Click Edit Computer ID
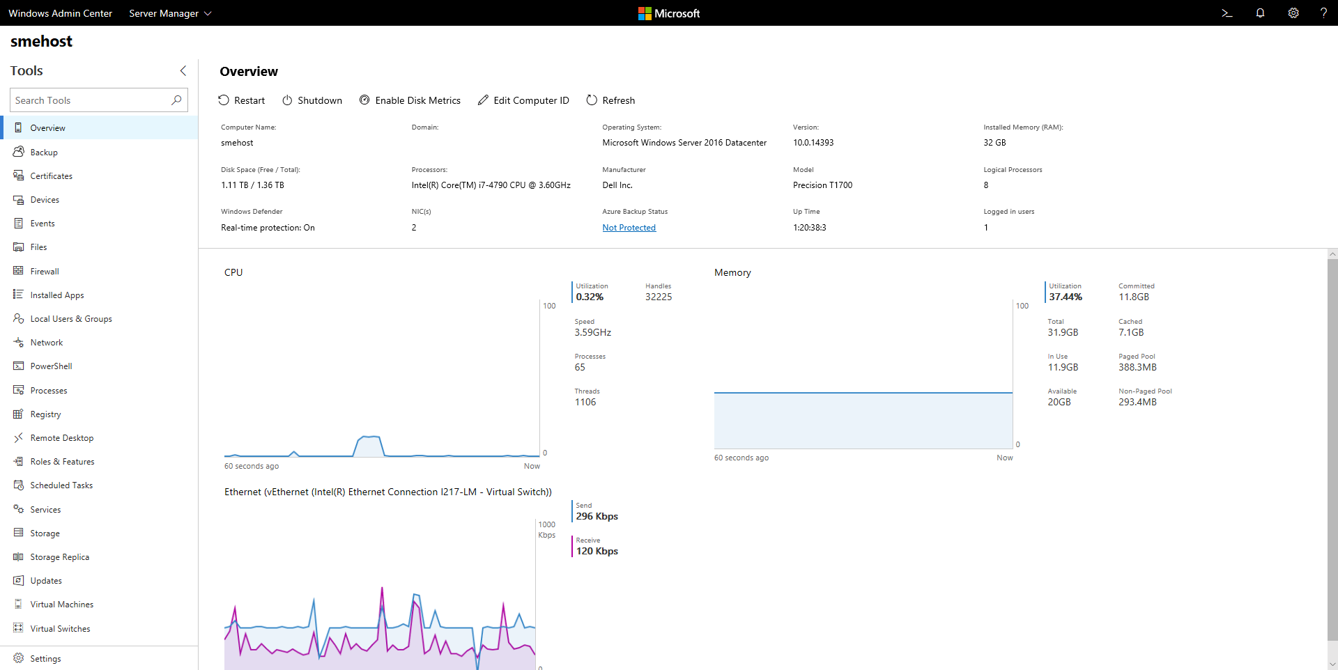The image size is (1338, 670). 523,100
